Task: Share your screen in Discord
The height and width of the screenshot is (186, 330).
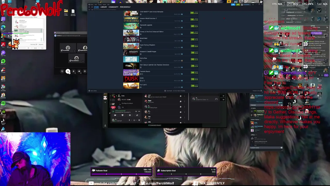Action: click(122, 115)
